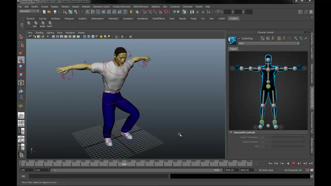
Task: Collapse the HumanIK Controls section
Action: (x=231, y=132)
